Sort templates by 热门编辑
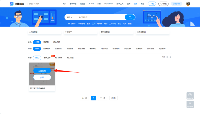200x114 pixels. [59, 58]
